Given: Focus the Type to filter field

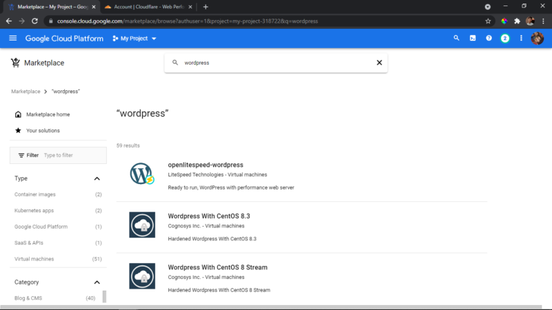Looking at the screenshot, I should point(73,155).
